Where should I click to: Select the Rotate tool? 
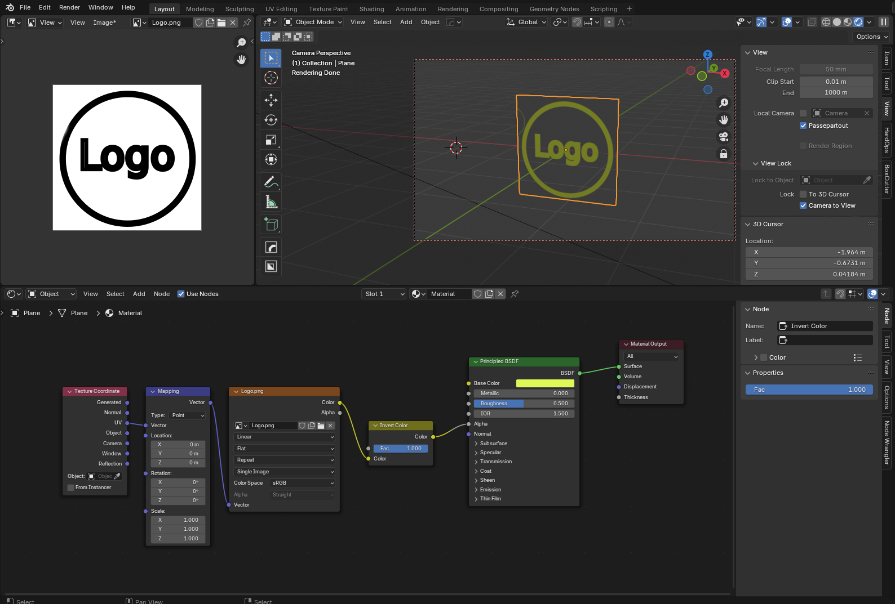(271, 120)
